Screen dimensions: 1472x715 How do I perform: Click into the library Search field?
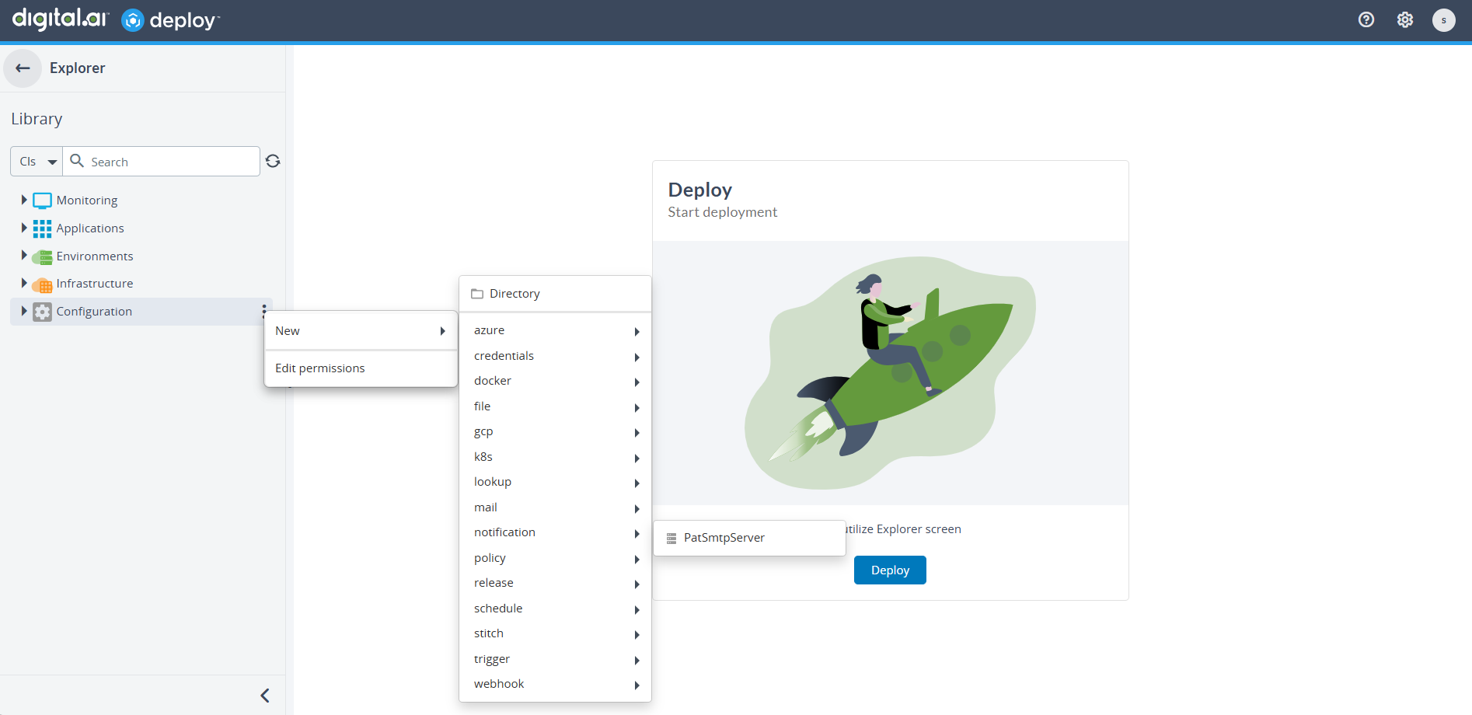171,162
